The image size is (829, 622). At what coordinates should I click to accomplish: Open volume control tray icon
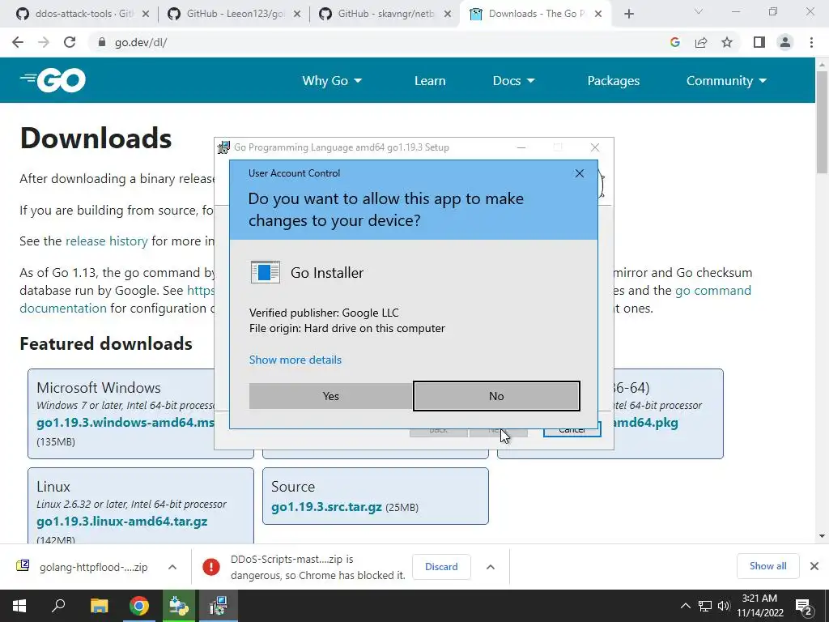click(x=724, y=606)
